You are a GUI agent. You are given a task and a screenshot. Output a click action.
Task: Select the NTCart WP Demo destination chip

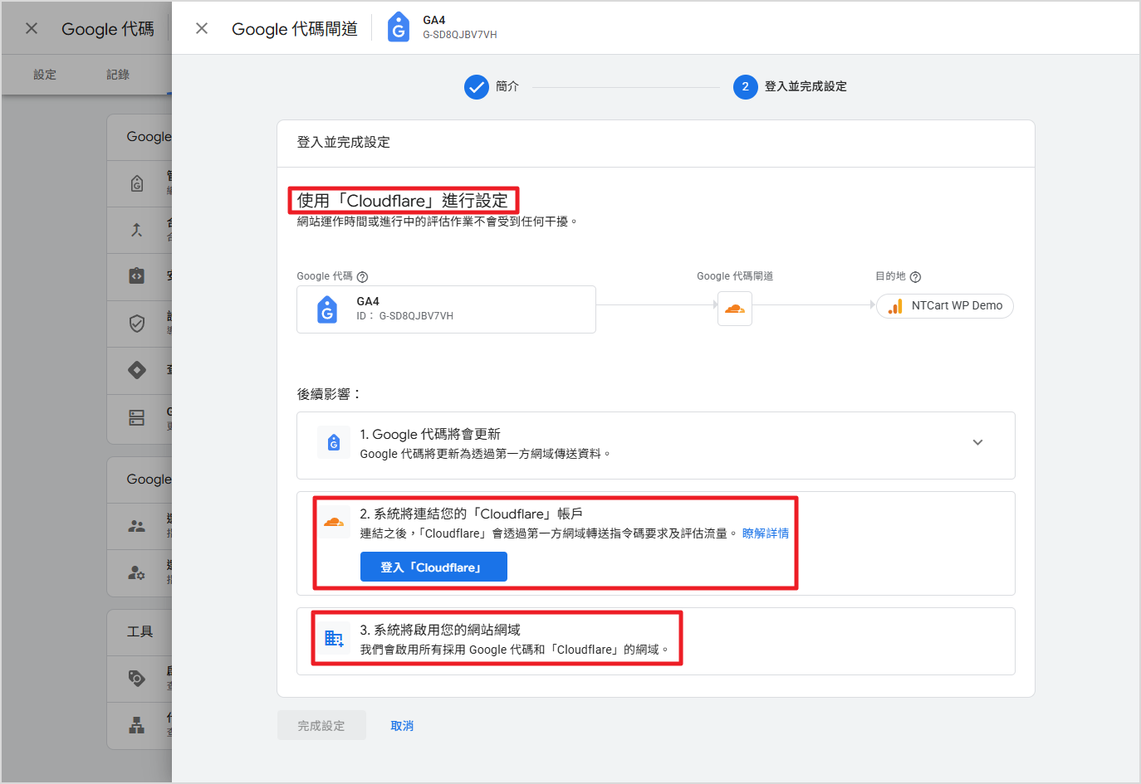pyautogui.click(x=945, y=305)
